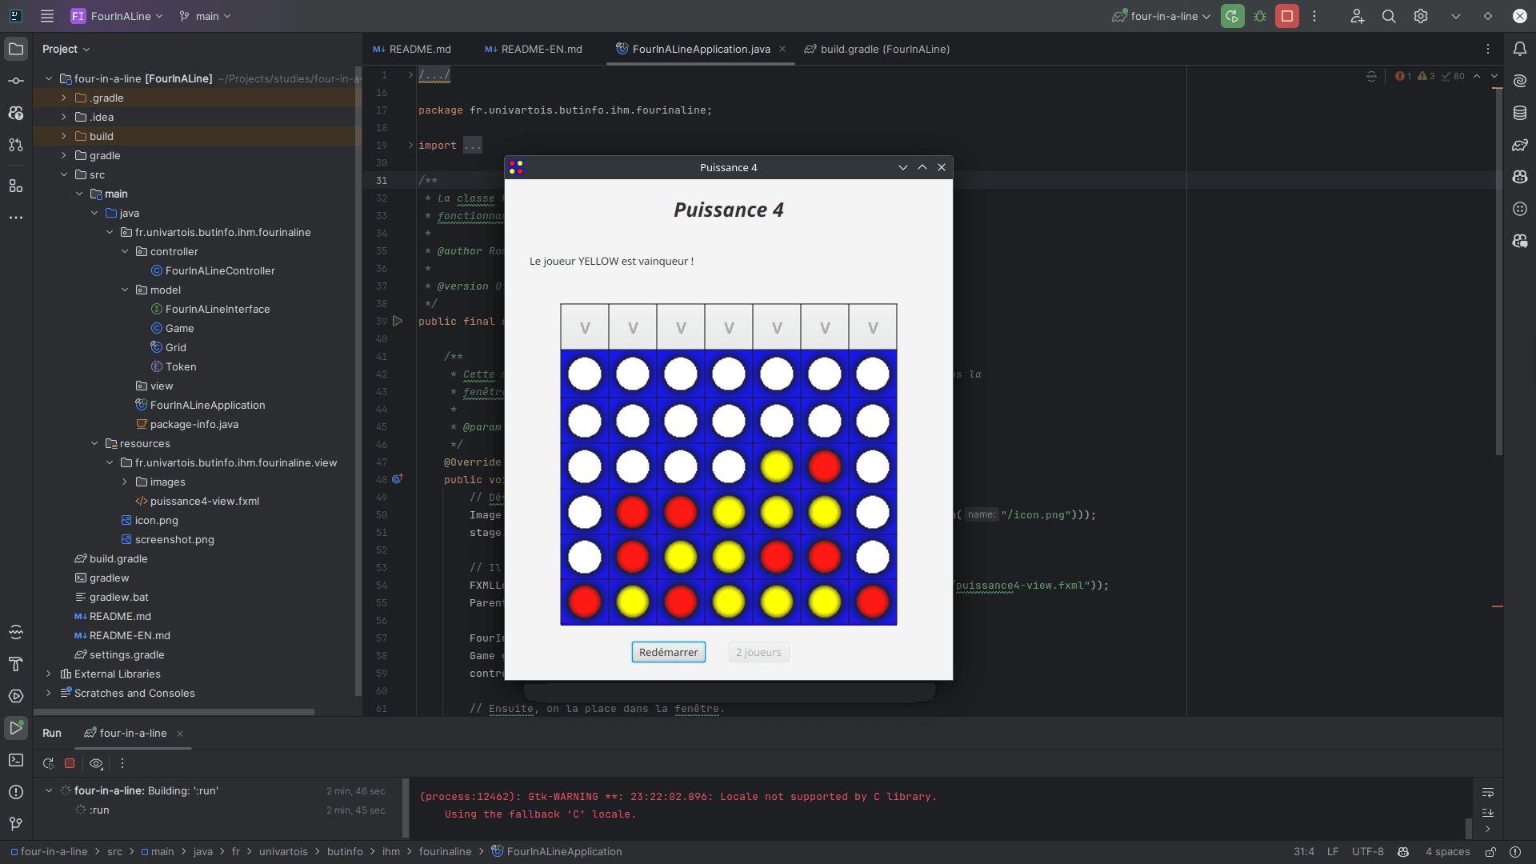Click Rerun four-in-a-line green toolbar button
The height and width of the screenshot is (864, 1536).
tap(1233, 16)
